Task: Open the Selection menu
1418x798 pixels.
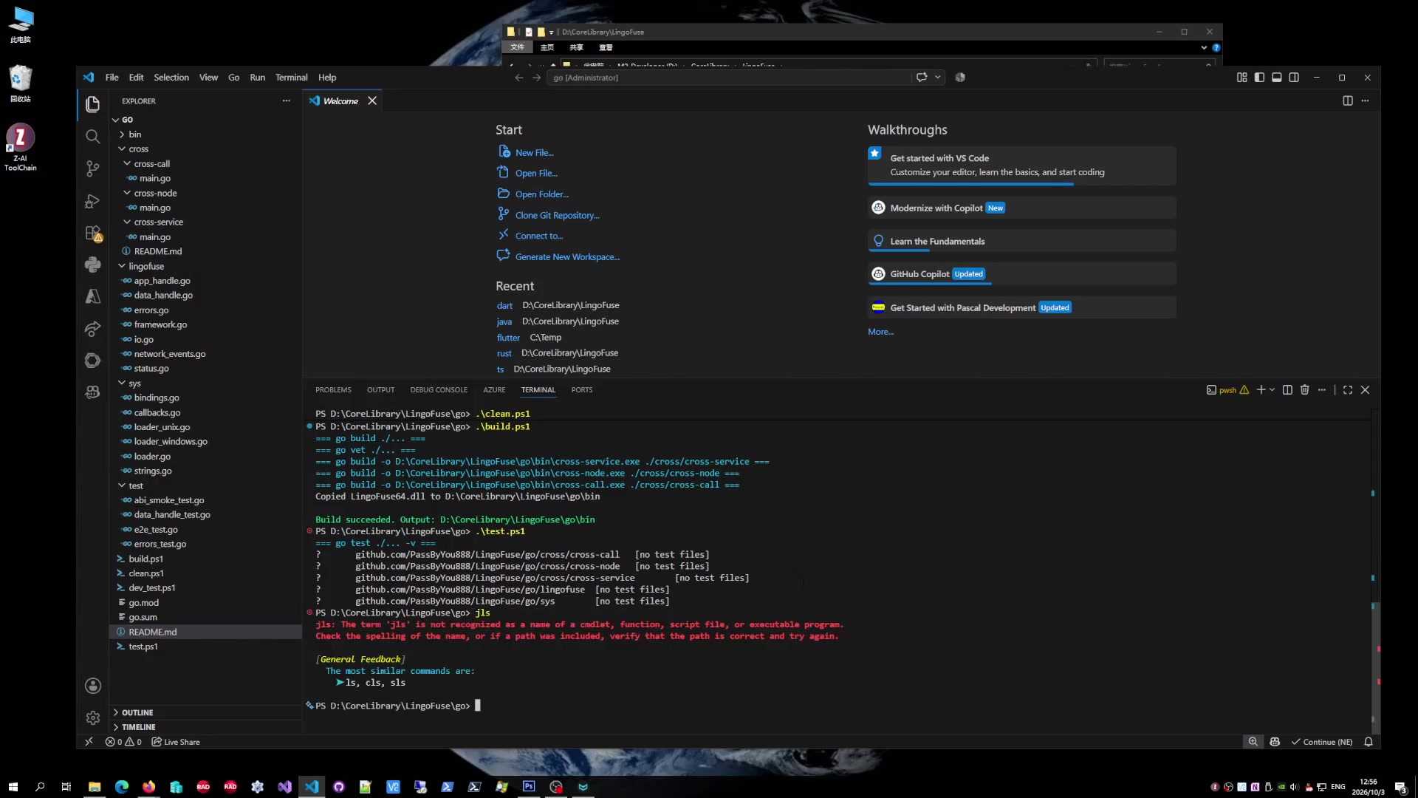Action: click(x=171, y=78)
